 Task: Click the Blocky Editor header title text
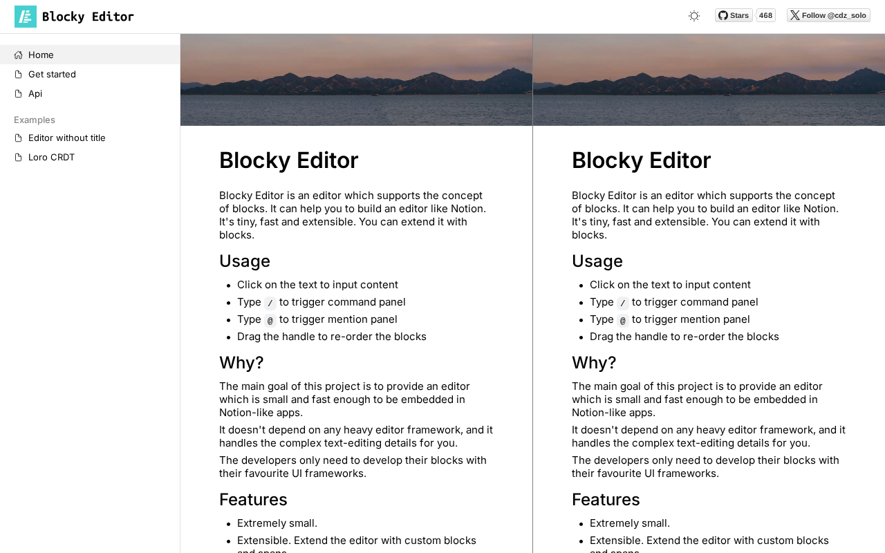(88, 17)
